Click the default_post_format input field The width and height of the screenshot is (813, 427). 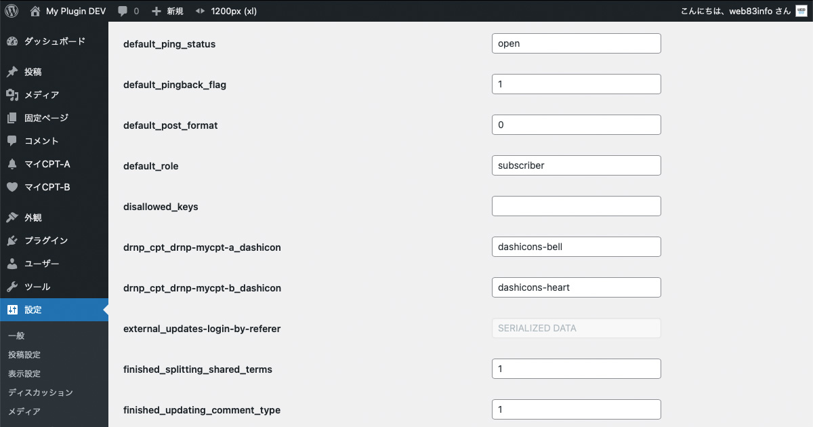pyautogui.click(x=577, y=125)
